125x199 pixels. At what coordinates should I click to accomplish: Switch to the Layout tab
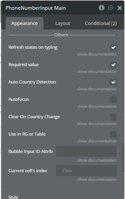[x=63, y=23]
